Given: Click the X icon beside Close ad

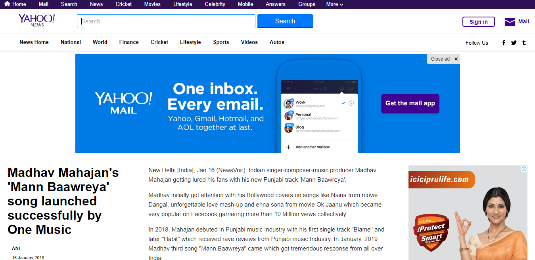Looking at the screenshot, I should coord(456,59).
